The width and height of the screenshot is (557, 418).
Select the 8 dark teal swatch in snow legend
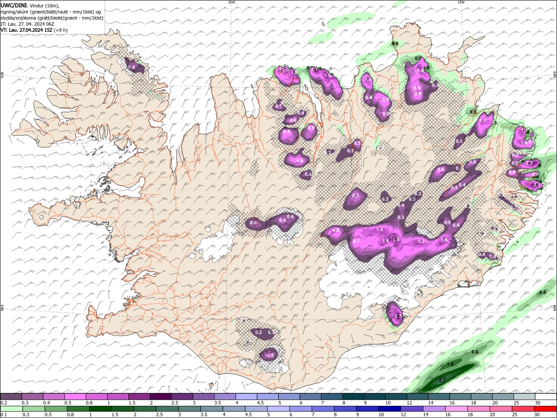click(353, 397)
